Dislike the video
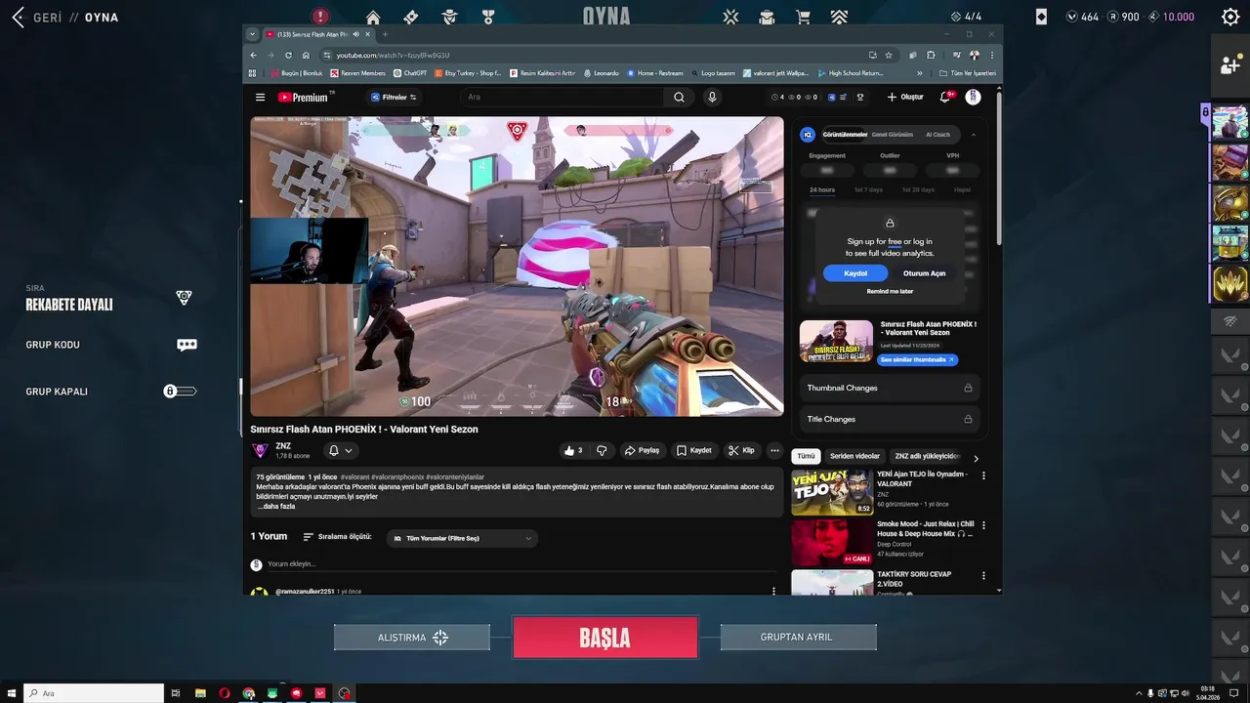The width and height of the screenshot is (1250, 703). 602,450
